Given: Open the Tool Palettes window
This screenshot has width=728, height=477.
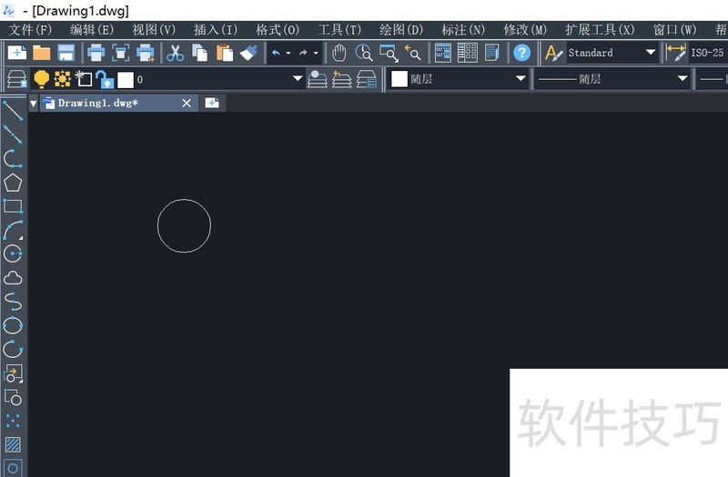Looking at the screenshot, I should [x=491, y=53].
